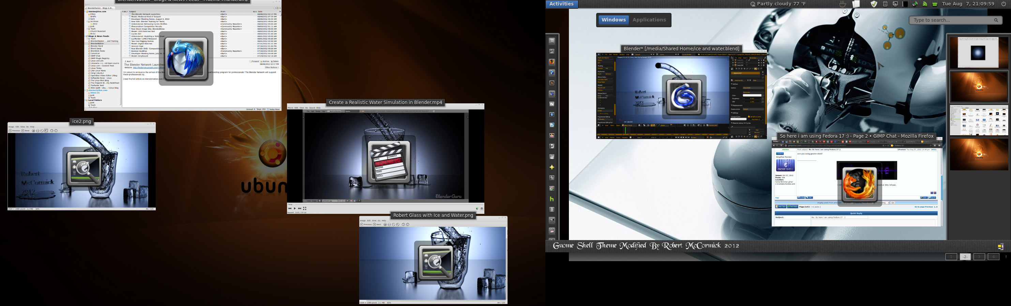Click the yellow star icon in the dash
This screenshot has width=1011, height=306.
(552, 167)
